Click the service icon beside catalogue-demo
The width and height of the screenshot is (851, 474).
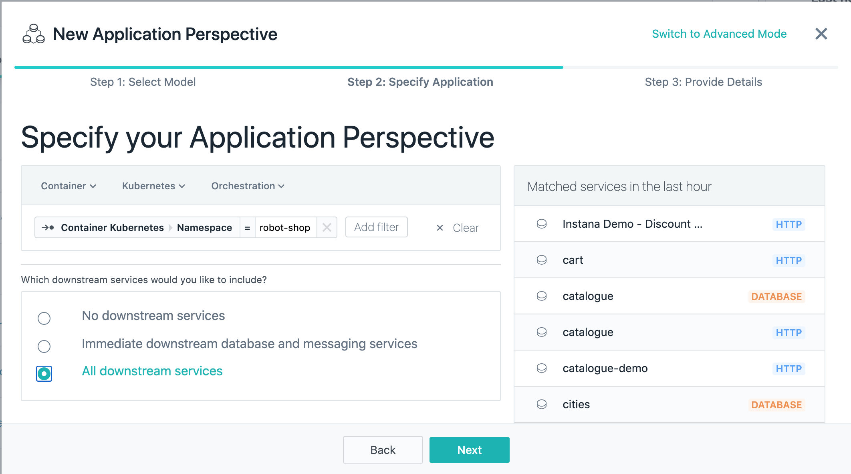[542, 368]
